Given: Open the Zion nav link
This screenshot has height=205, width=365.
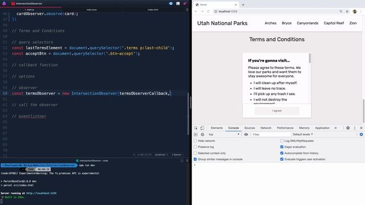Looking at the screenshot, I should [x=353, y=23].
